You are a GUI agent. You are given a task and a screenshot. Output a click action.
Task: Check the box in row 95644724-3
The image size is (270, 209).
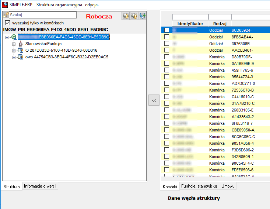(x=167, y=77)
